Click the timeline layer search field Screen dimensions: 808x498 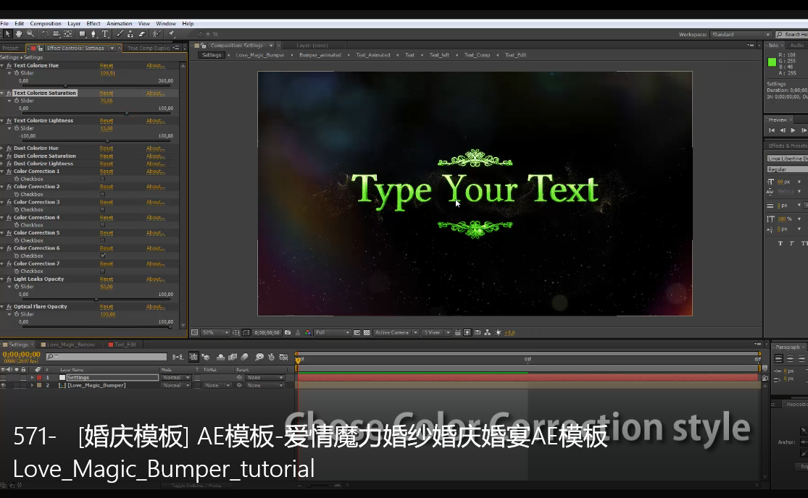click(106, 357)
